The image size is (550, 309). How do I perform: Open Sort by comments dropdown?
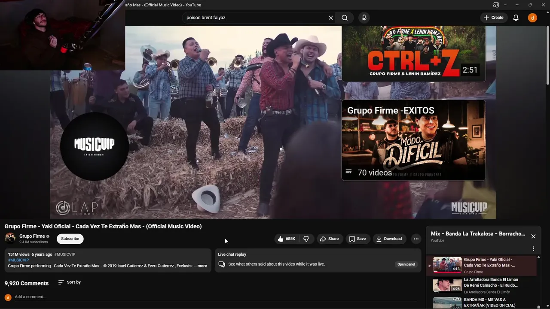pos(70,282)
